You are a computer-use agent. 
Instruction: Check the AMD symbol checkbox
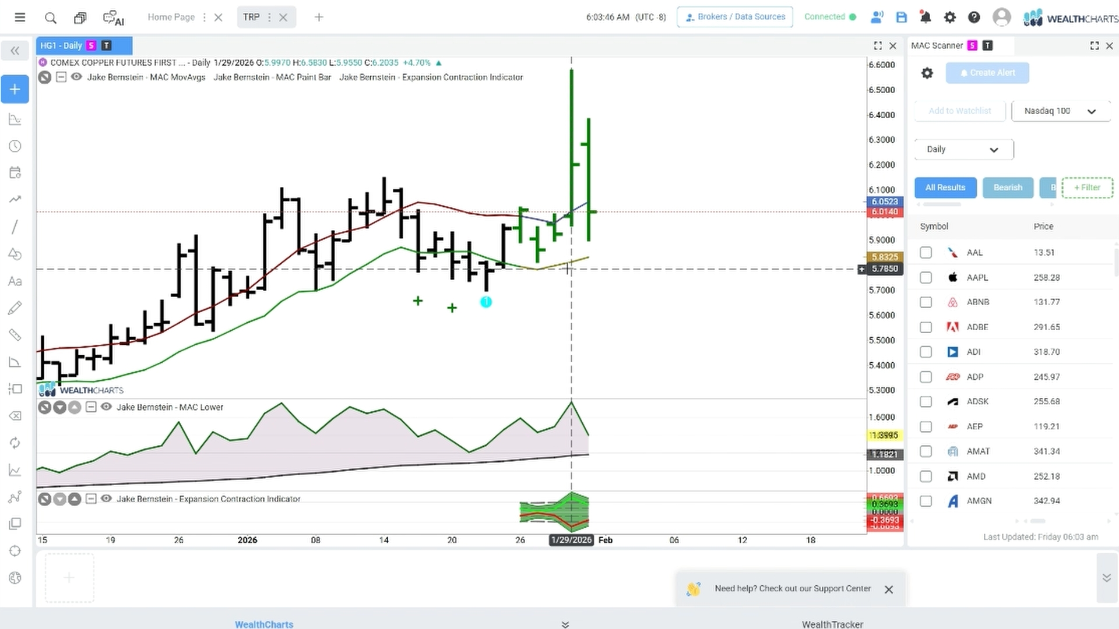tap(926, 476)
